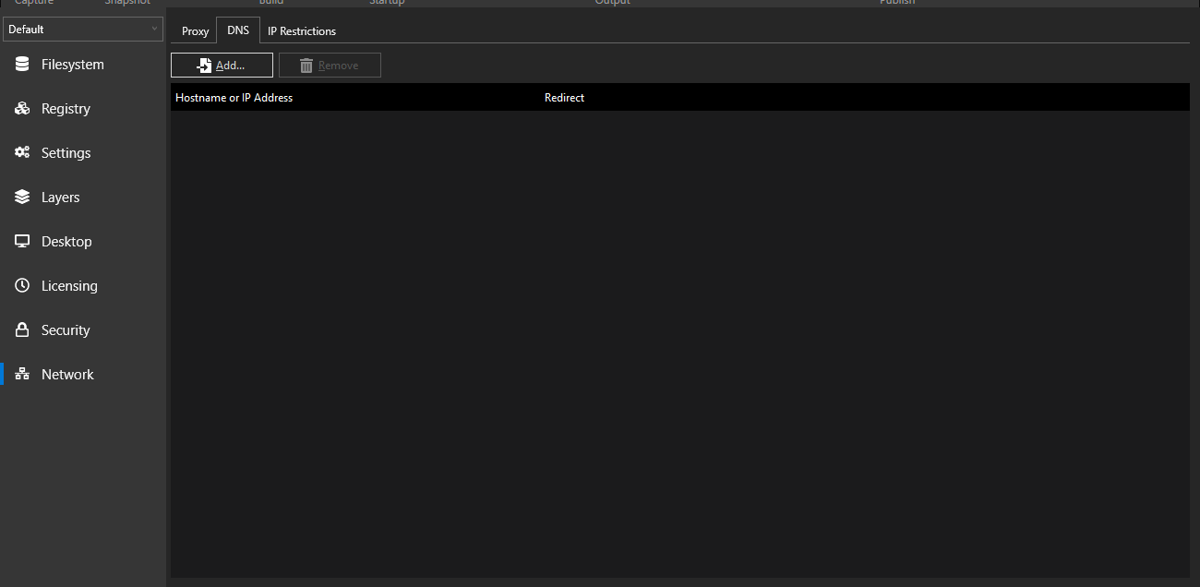Add a new DNS hostname entry
Viewport: 1200px width, 587px height.
click(222, 65)
